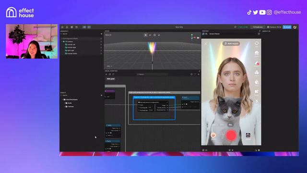Viewport: 307px width, 173px height.
Task: Click in the Assets search field
Action: click(x=80, y=95)
